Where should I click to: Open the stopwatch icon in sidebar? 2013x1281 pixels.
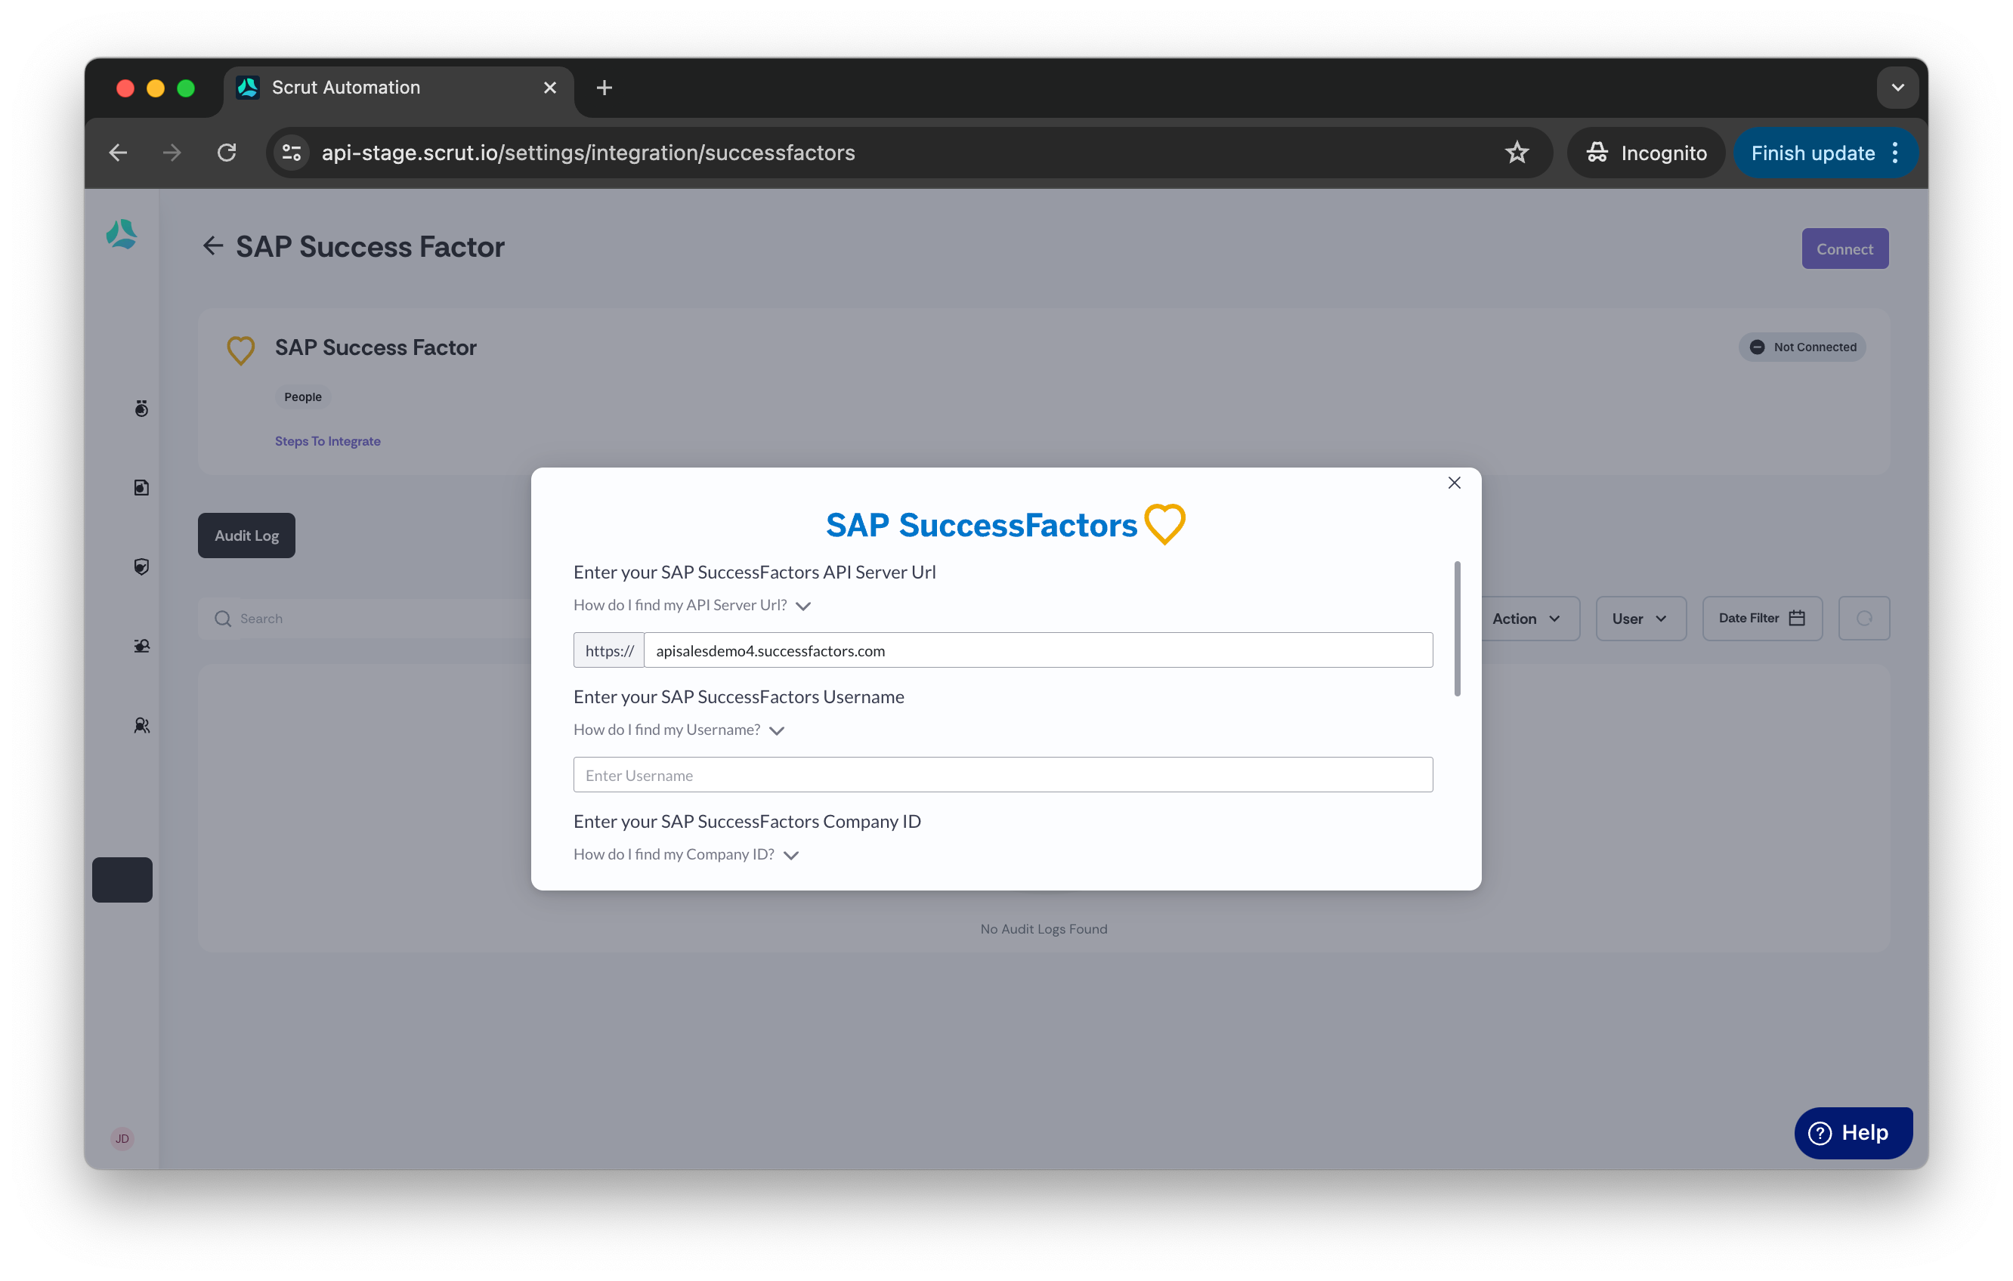coord(141,409)
